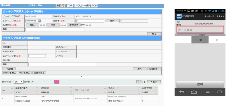Click the 戻る button
Screen dimensions: 231x109
click(x=154, y=34)
